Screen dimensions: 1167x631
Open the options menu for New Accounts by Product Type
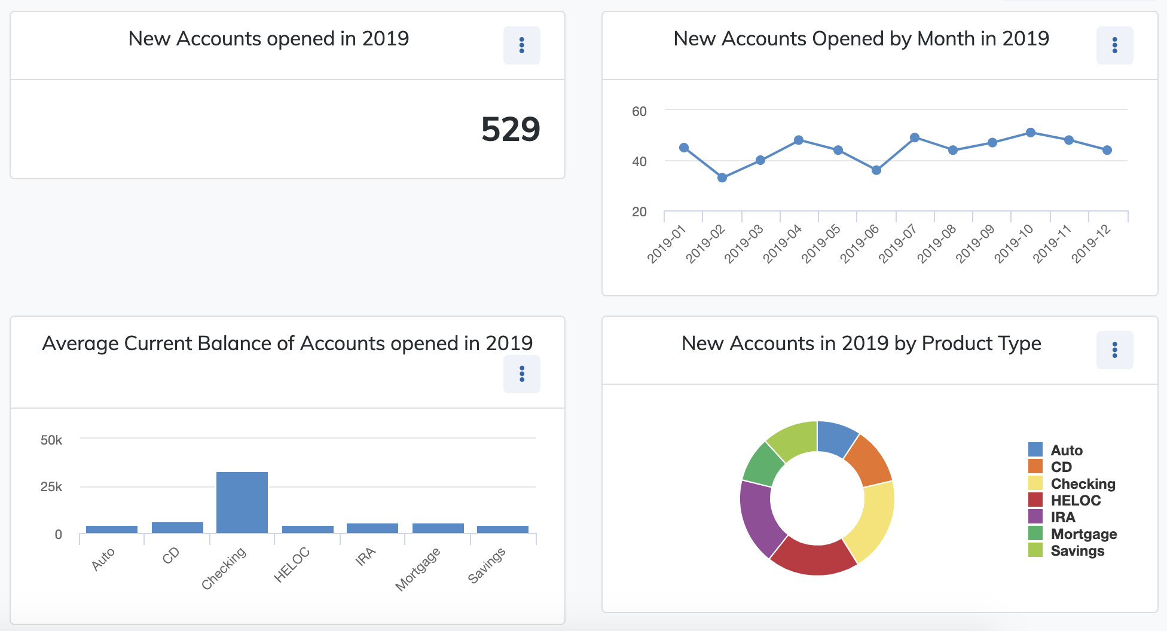click(1114, 350)
